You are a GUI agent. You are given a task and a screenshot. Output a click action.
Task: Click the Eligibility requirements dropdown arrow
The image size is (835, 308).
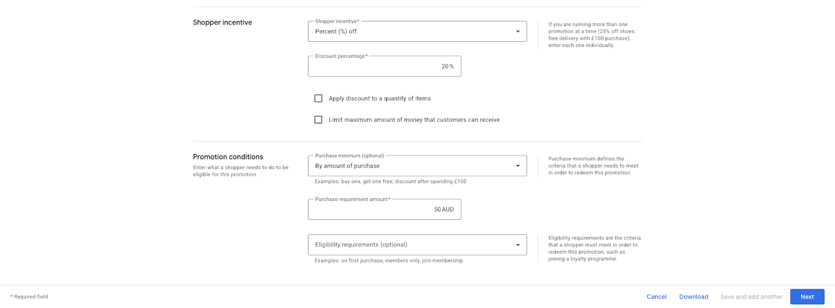point(518,245)
